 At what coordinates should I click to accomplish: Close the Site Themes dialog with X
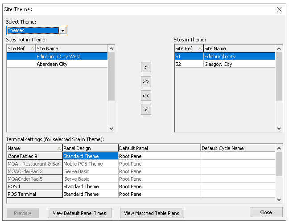(279, 9)
